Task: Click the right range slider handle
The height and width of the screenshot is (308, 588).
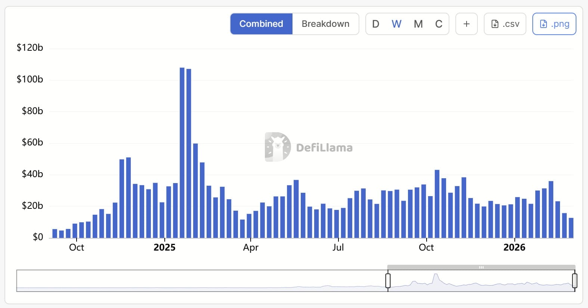Action: (575, 281)
